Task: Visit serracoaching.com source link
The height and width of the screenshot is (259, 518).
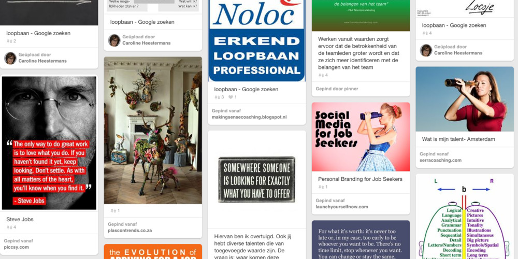Action: pyautogui.click(x=440, y=160)
